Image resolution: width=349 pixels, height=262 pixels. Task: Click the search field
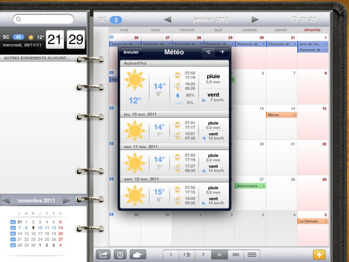(x=43, y=20)
